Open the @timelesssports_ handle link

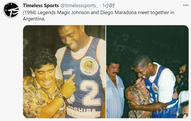point(79,6)
